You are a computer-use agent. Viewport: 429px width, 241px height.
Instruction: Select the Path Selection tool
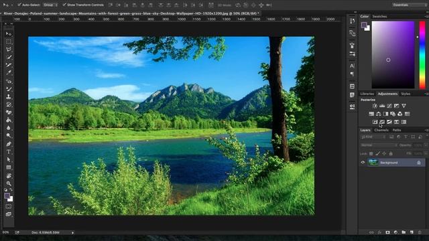point(9,159)
